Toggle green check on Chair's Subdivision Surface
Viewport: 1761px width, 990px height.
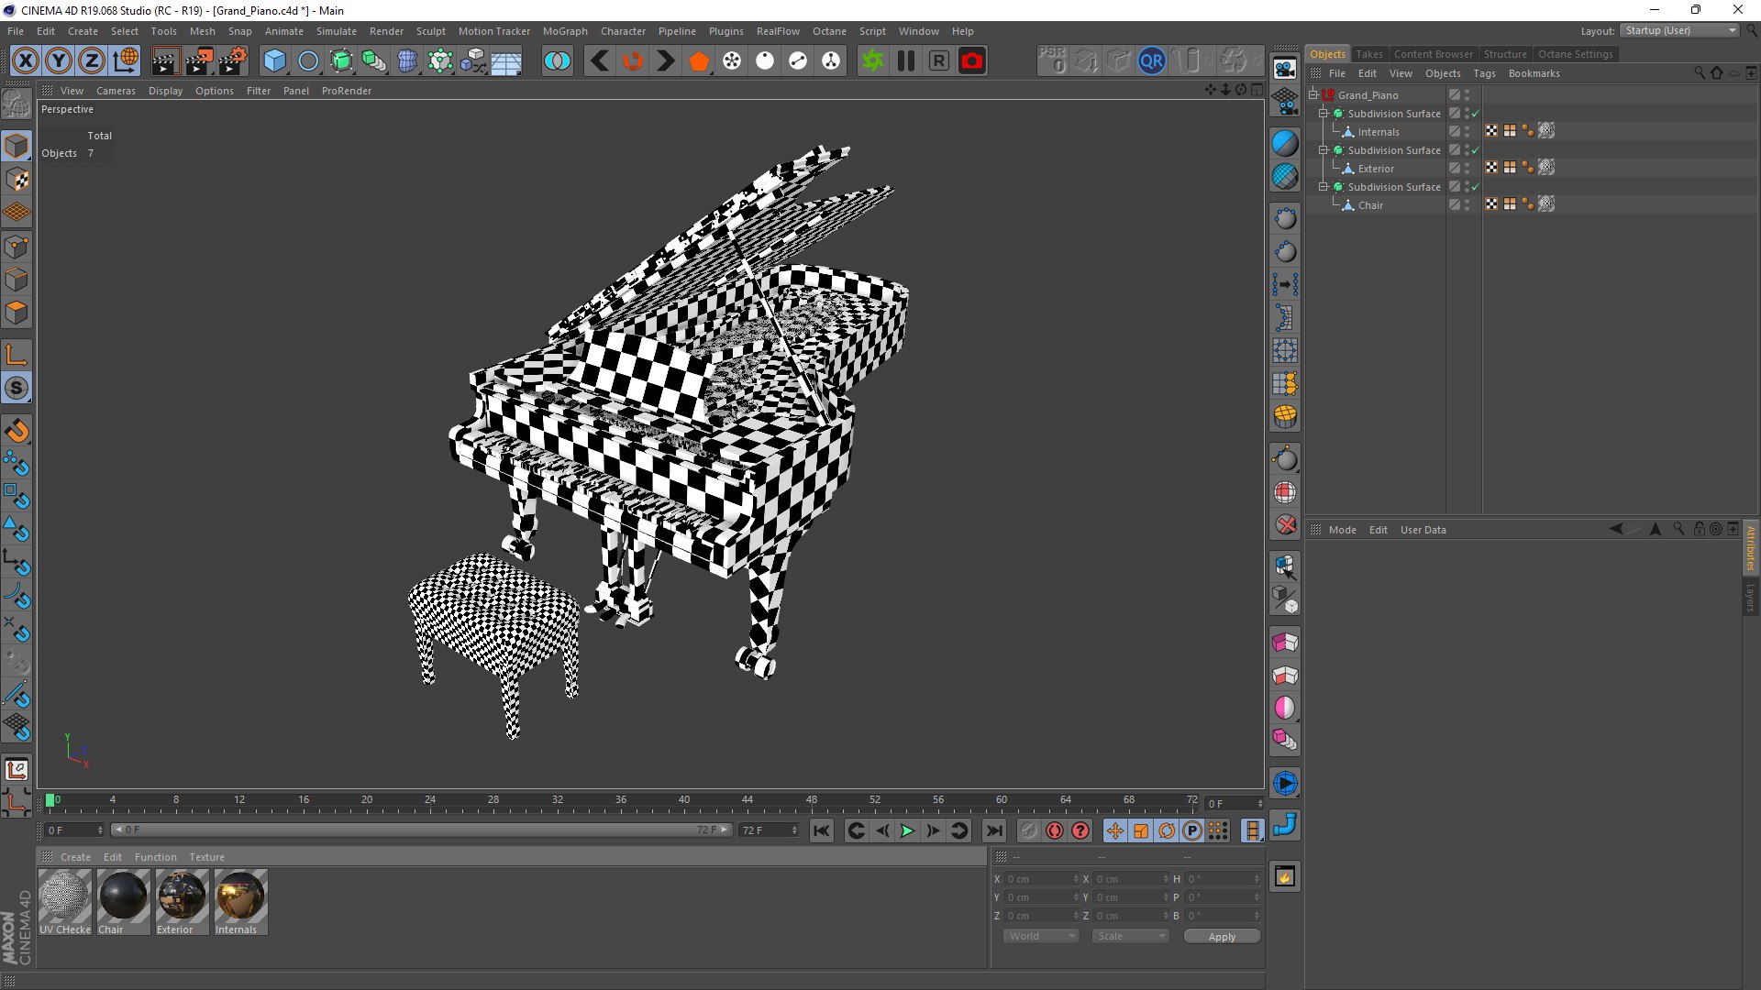(x=1476, y=187)
